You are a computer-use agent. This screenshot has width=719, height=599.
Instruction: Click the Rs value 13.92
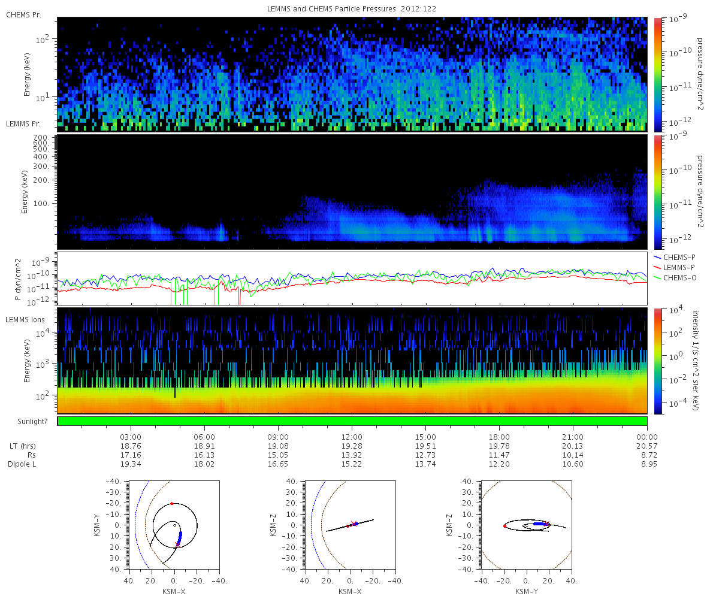tap(352, 455)
